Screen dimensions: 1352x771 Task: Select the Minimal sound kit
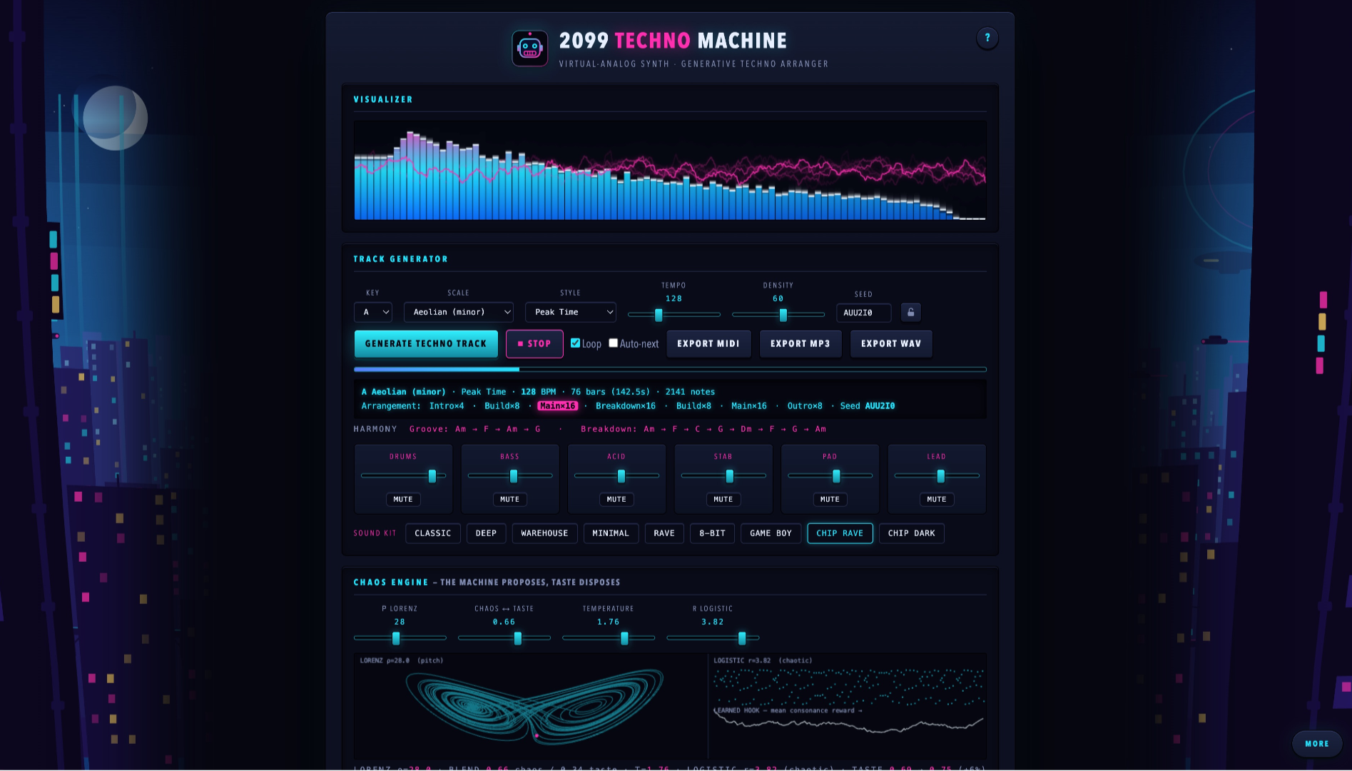click(611, 533)
